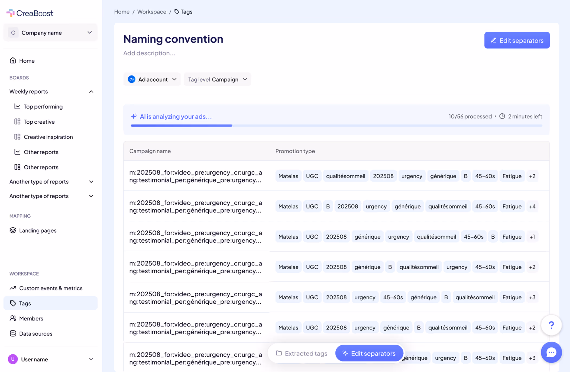Click the top-right Edit separators button

[517, 40]
